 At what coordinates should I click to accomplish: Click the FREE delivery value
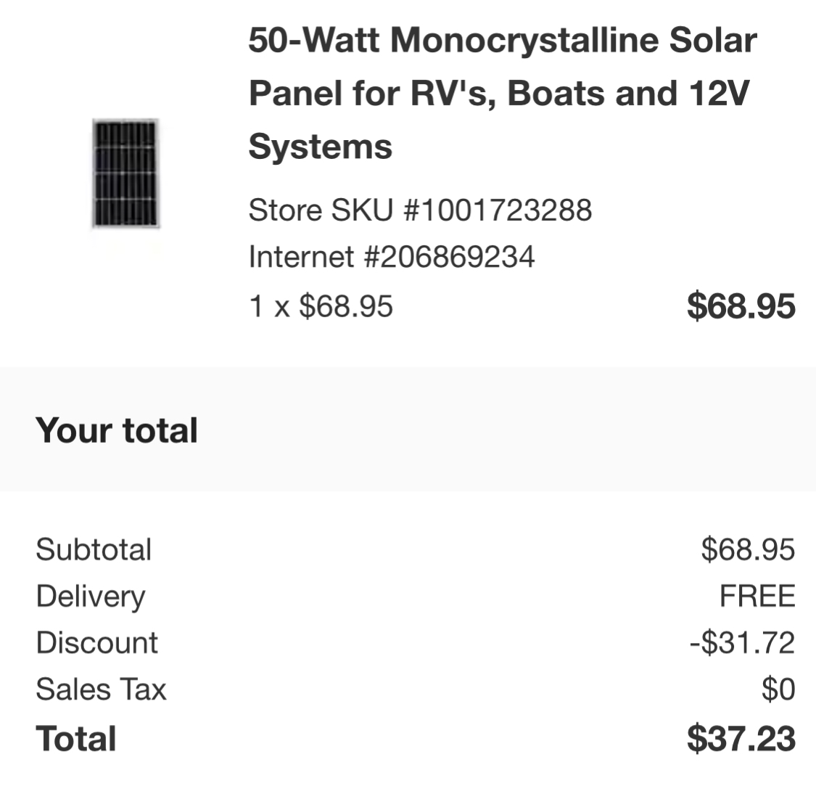pos(758,596)
